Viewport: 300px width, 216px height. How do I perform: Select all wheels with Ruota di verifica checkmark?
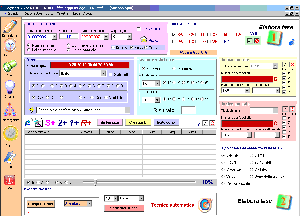(x=250, y=41)
